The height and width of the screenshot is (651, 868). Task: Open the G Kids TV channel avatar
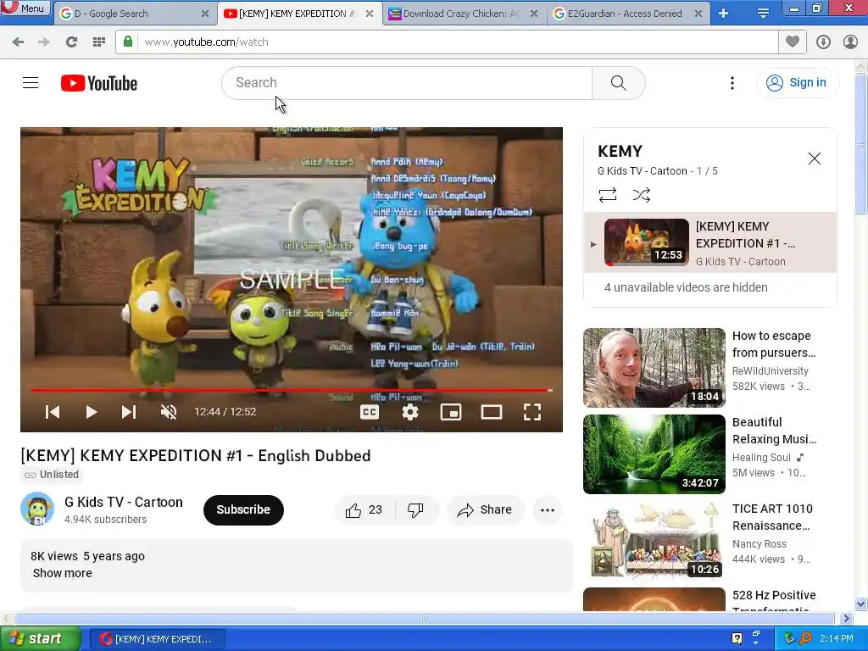[37, 509]
